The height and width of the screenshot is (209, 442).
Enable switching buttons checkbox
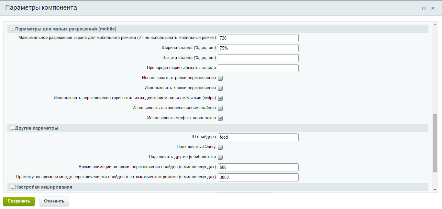click(x=220, y=88)
